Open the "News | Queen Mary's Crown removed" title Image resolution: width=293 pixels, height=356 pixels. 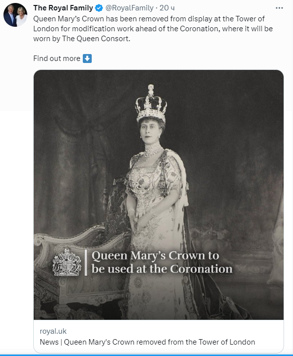coord(147,342)
